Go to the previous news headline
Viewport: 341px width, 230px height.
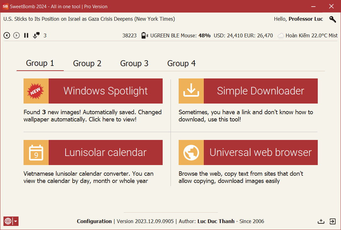click(7, 35)
